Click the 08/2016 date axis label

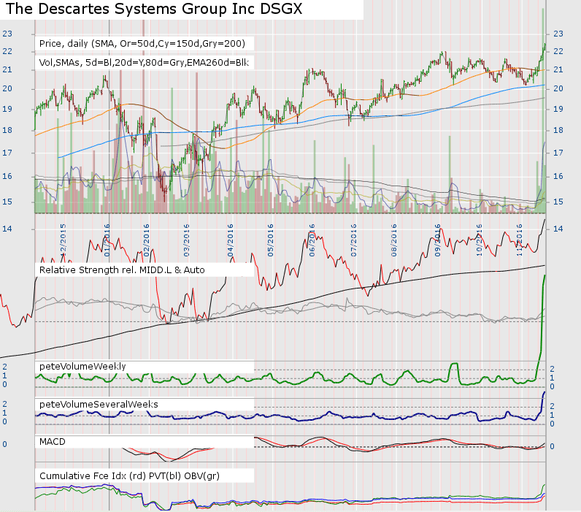[394, 240]
